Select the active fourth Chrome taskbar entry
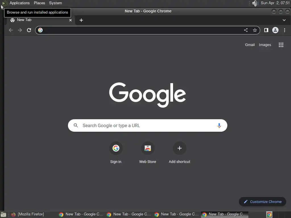This screenshot has width=291, height=218. tap(225, 214)
